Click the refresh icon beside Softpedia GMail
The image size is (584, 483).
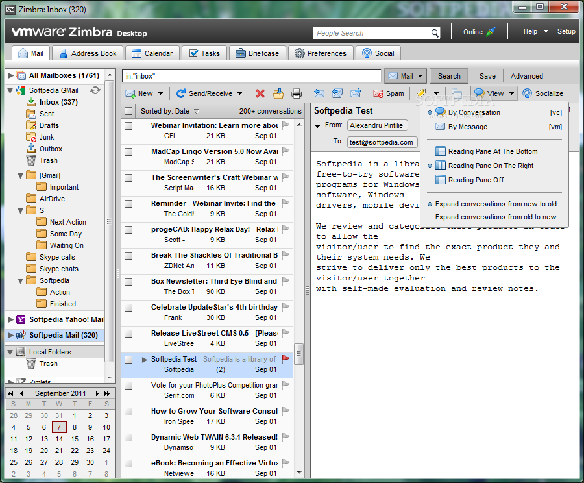click(95, 90)
